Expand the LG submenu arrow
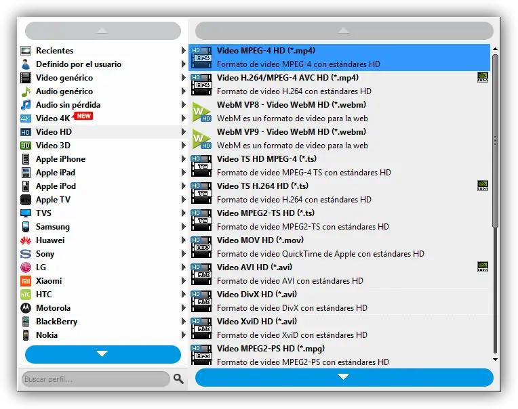This screenshot has width=518, height=409. point(183,267)
